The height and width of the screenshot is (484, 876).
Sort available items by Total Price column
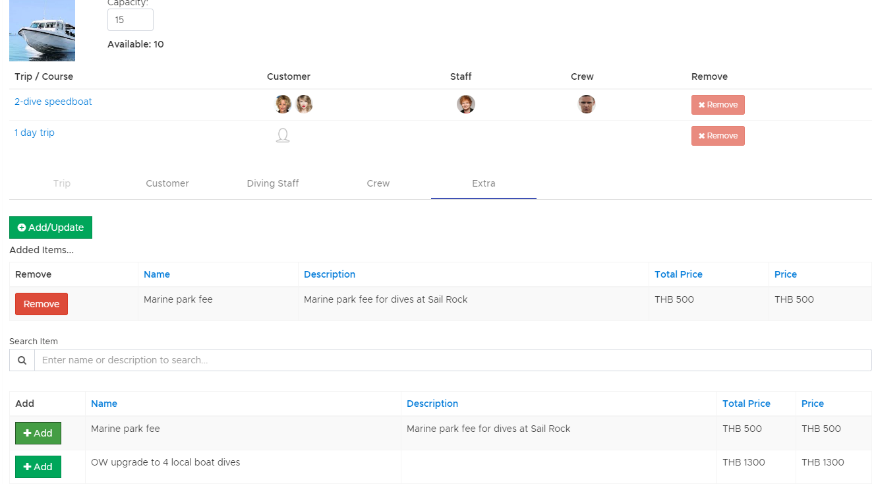point(746,404)
